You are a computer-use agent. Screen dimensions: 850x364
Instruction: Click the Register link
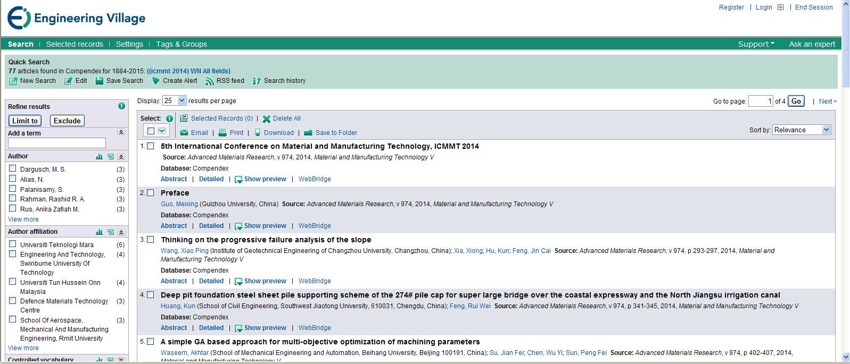[x=731, y=7]
